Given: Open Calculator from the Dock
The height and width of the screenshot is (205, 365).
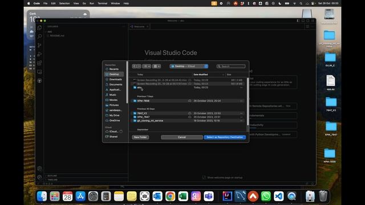Looking at the screenshot, I should [x=106, y=196].
